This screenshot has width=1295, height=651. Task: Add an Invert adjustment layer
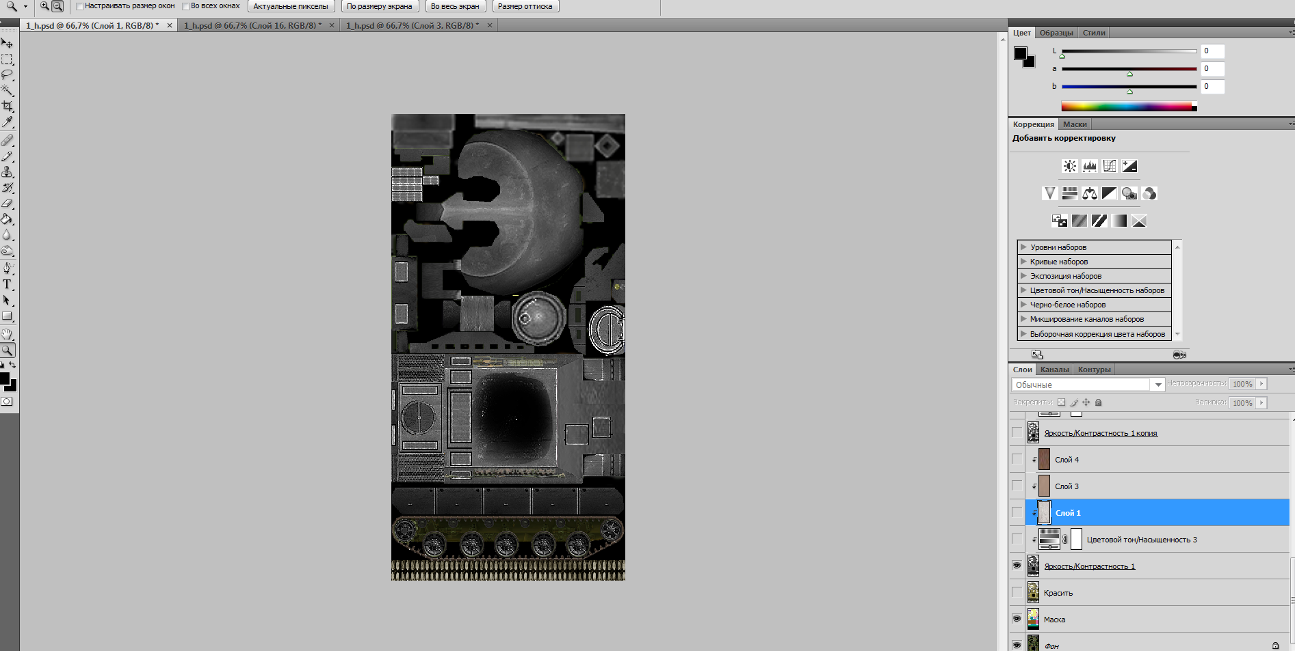click(1060, 221)
